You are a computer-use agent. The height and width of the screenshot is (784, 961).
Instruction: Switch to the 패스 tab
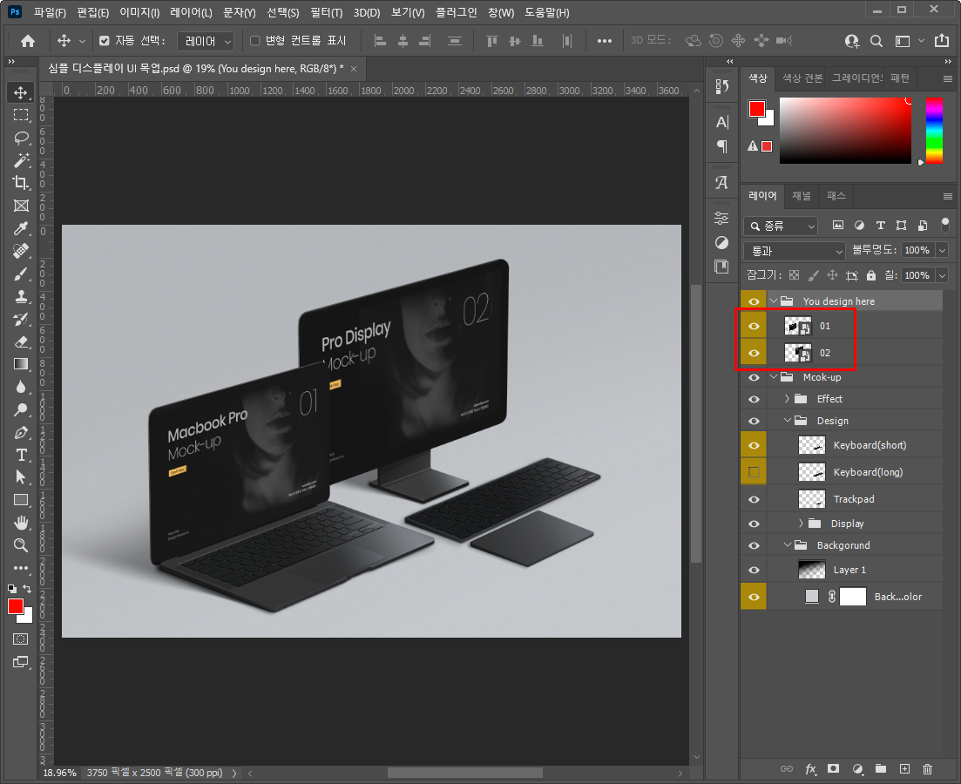(x=836, y=195)
